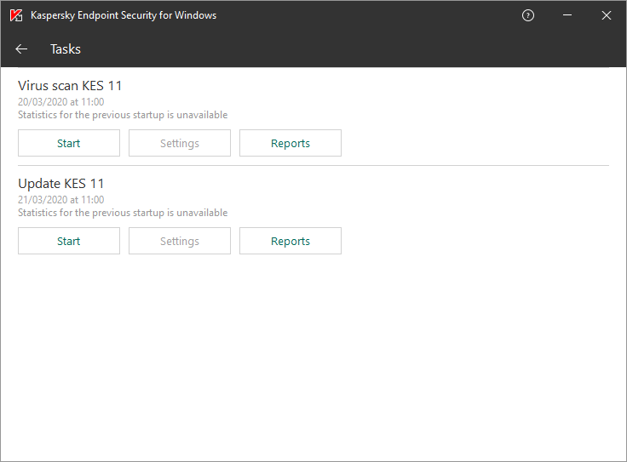Start the Update KES 11 task
Screen dimensions: 627x462
click(x=69, y=241)
